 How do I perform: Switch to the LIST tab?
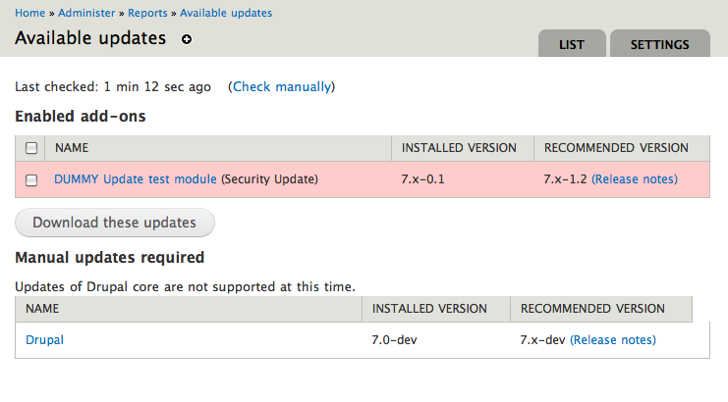[572, 45]
